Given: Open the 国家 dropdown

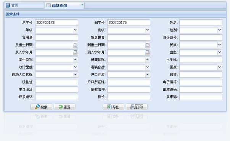Looking at the screenshot, I should coord(220,67).
